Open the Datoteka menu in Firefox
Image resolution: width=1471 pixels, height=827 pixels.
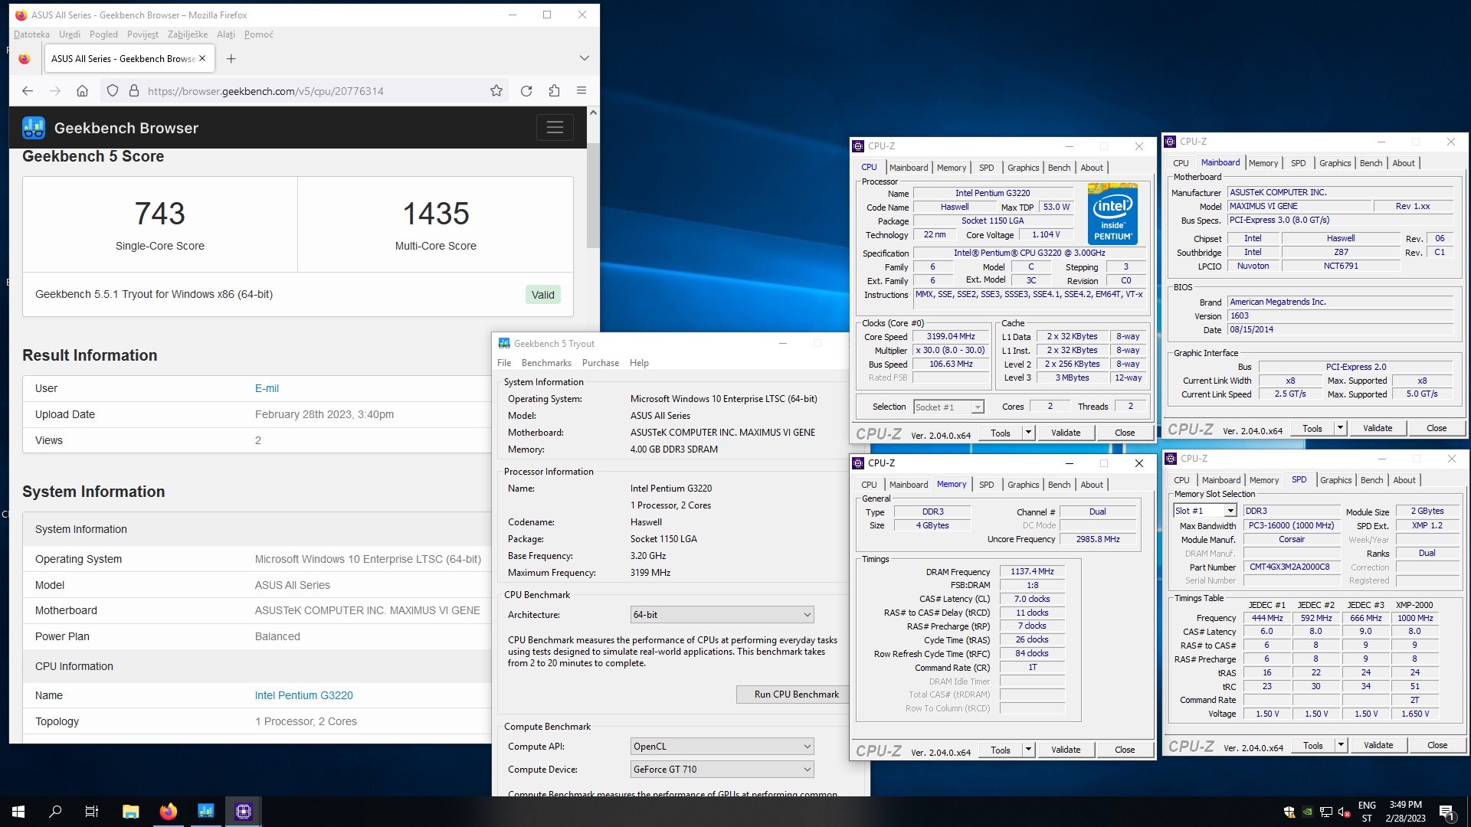pyautogui.click(x=31, y=34)
